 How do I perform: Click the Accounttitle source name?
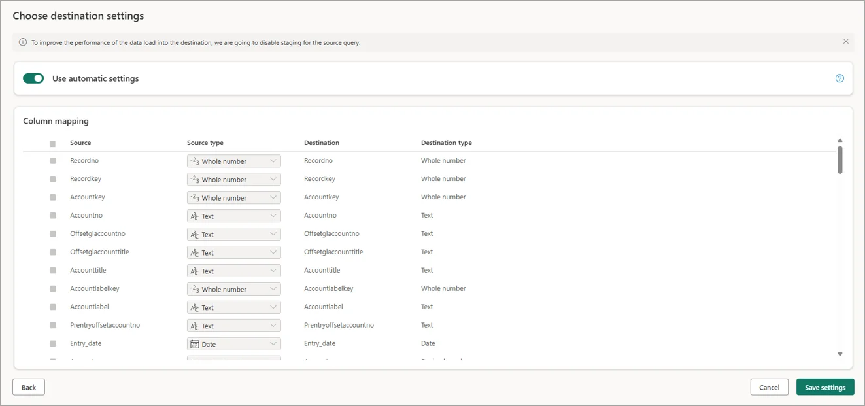[88, 270]
